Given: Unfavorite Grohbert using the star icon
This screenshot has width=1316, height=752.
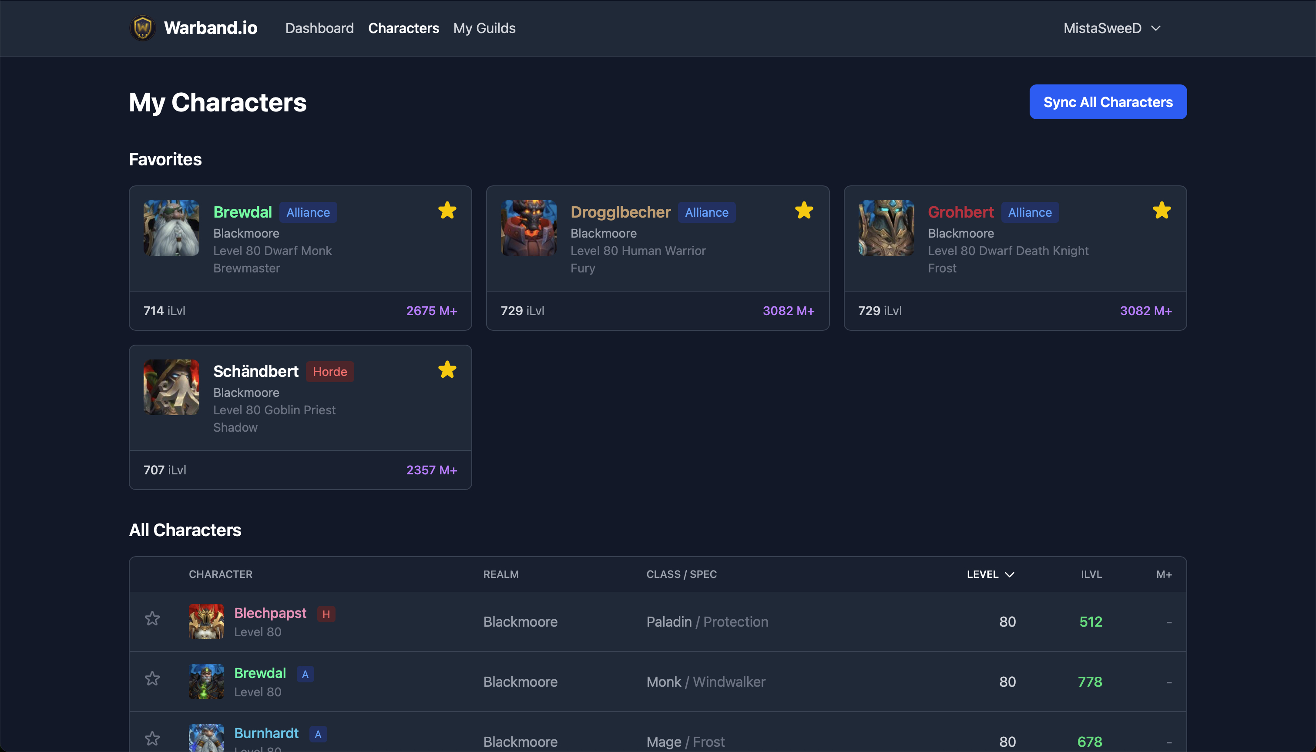Looking at the screenshot, I should click(1162, 210).
